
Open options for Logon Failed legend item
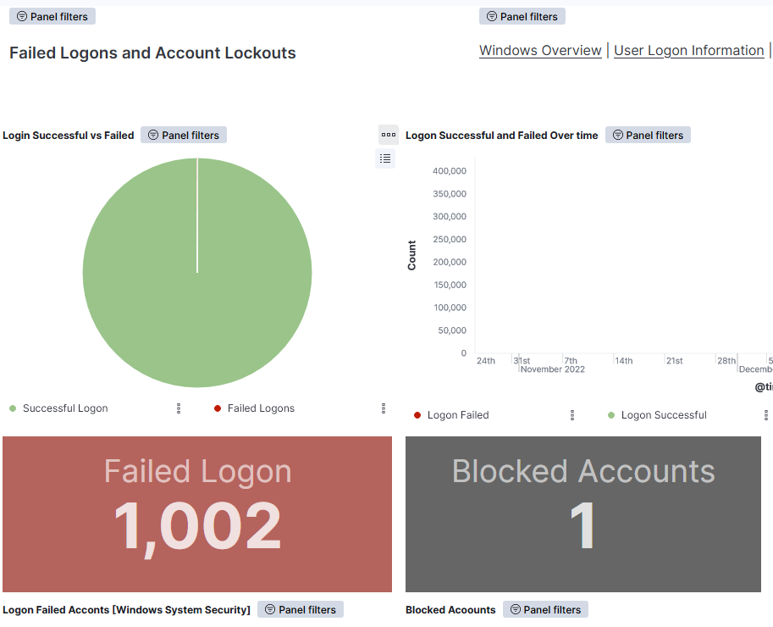coord(572,415)
